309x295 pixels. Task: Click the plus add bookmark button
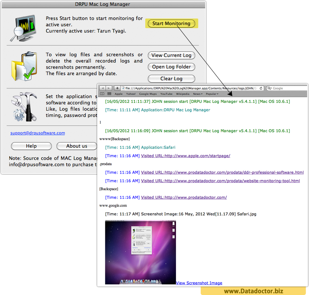pos(117,88)
